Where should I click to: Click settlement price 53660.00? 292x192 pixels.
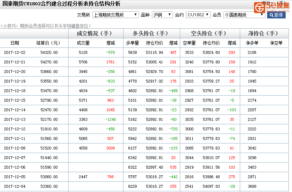(x=49, y=72)
